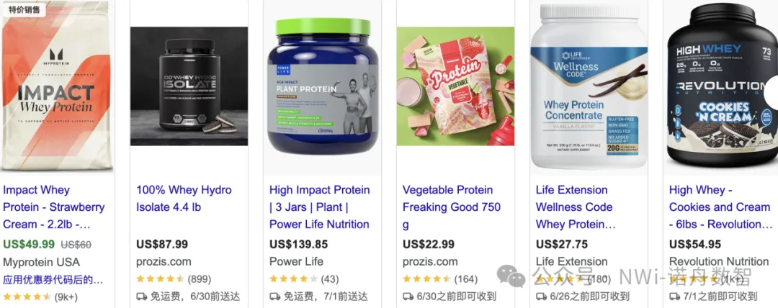Open the Myprotein coupon code promo link
This screenshot has height=308, width=778.
point(53,279)
